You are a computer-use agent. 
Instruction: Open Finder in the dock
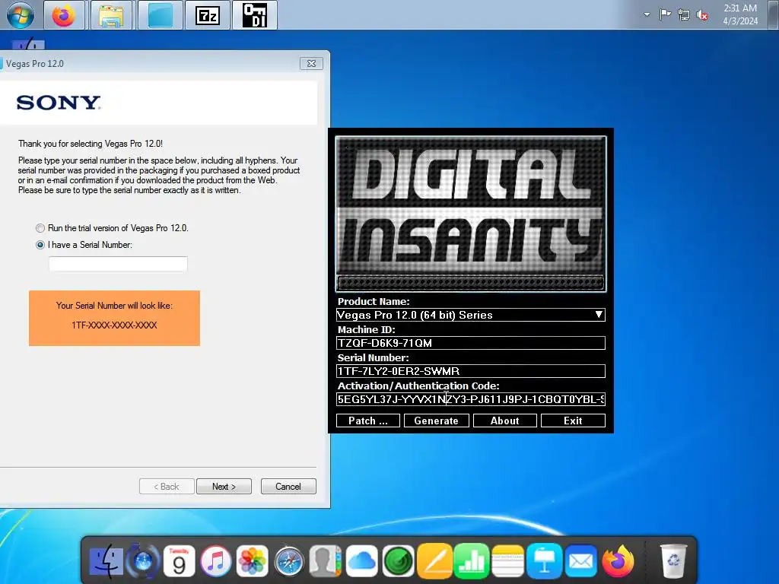coord(107,561)
